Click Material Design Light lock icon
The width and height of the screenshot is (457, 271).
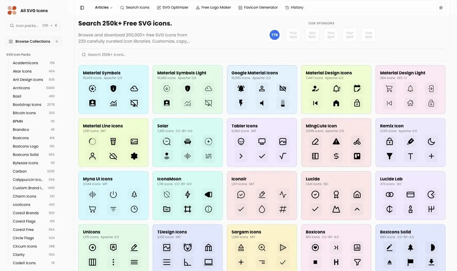pos(431,103)
